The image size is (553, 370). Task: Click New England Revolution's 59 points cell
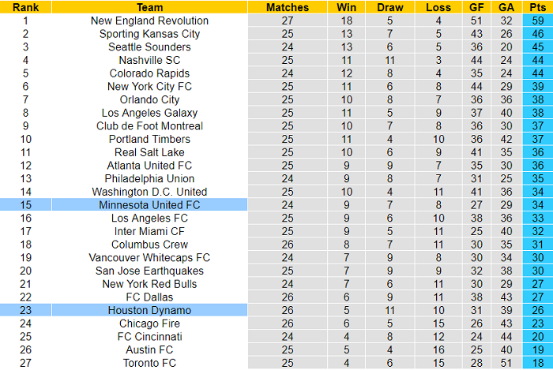[x=536, y=21]
